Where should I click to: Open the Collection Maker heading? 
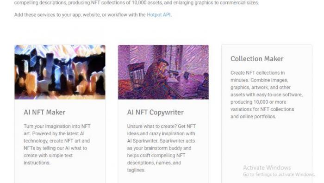pyautogui.click(x=257, y=59)
